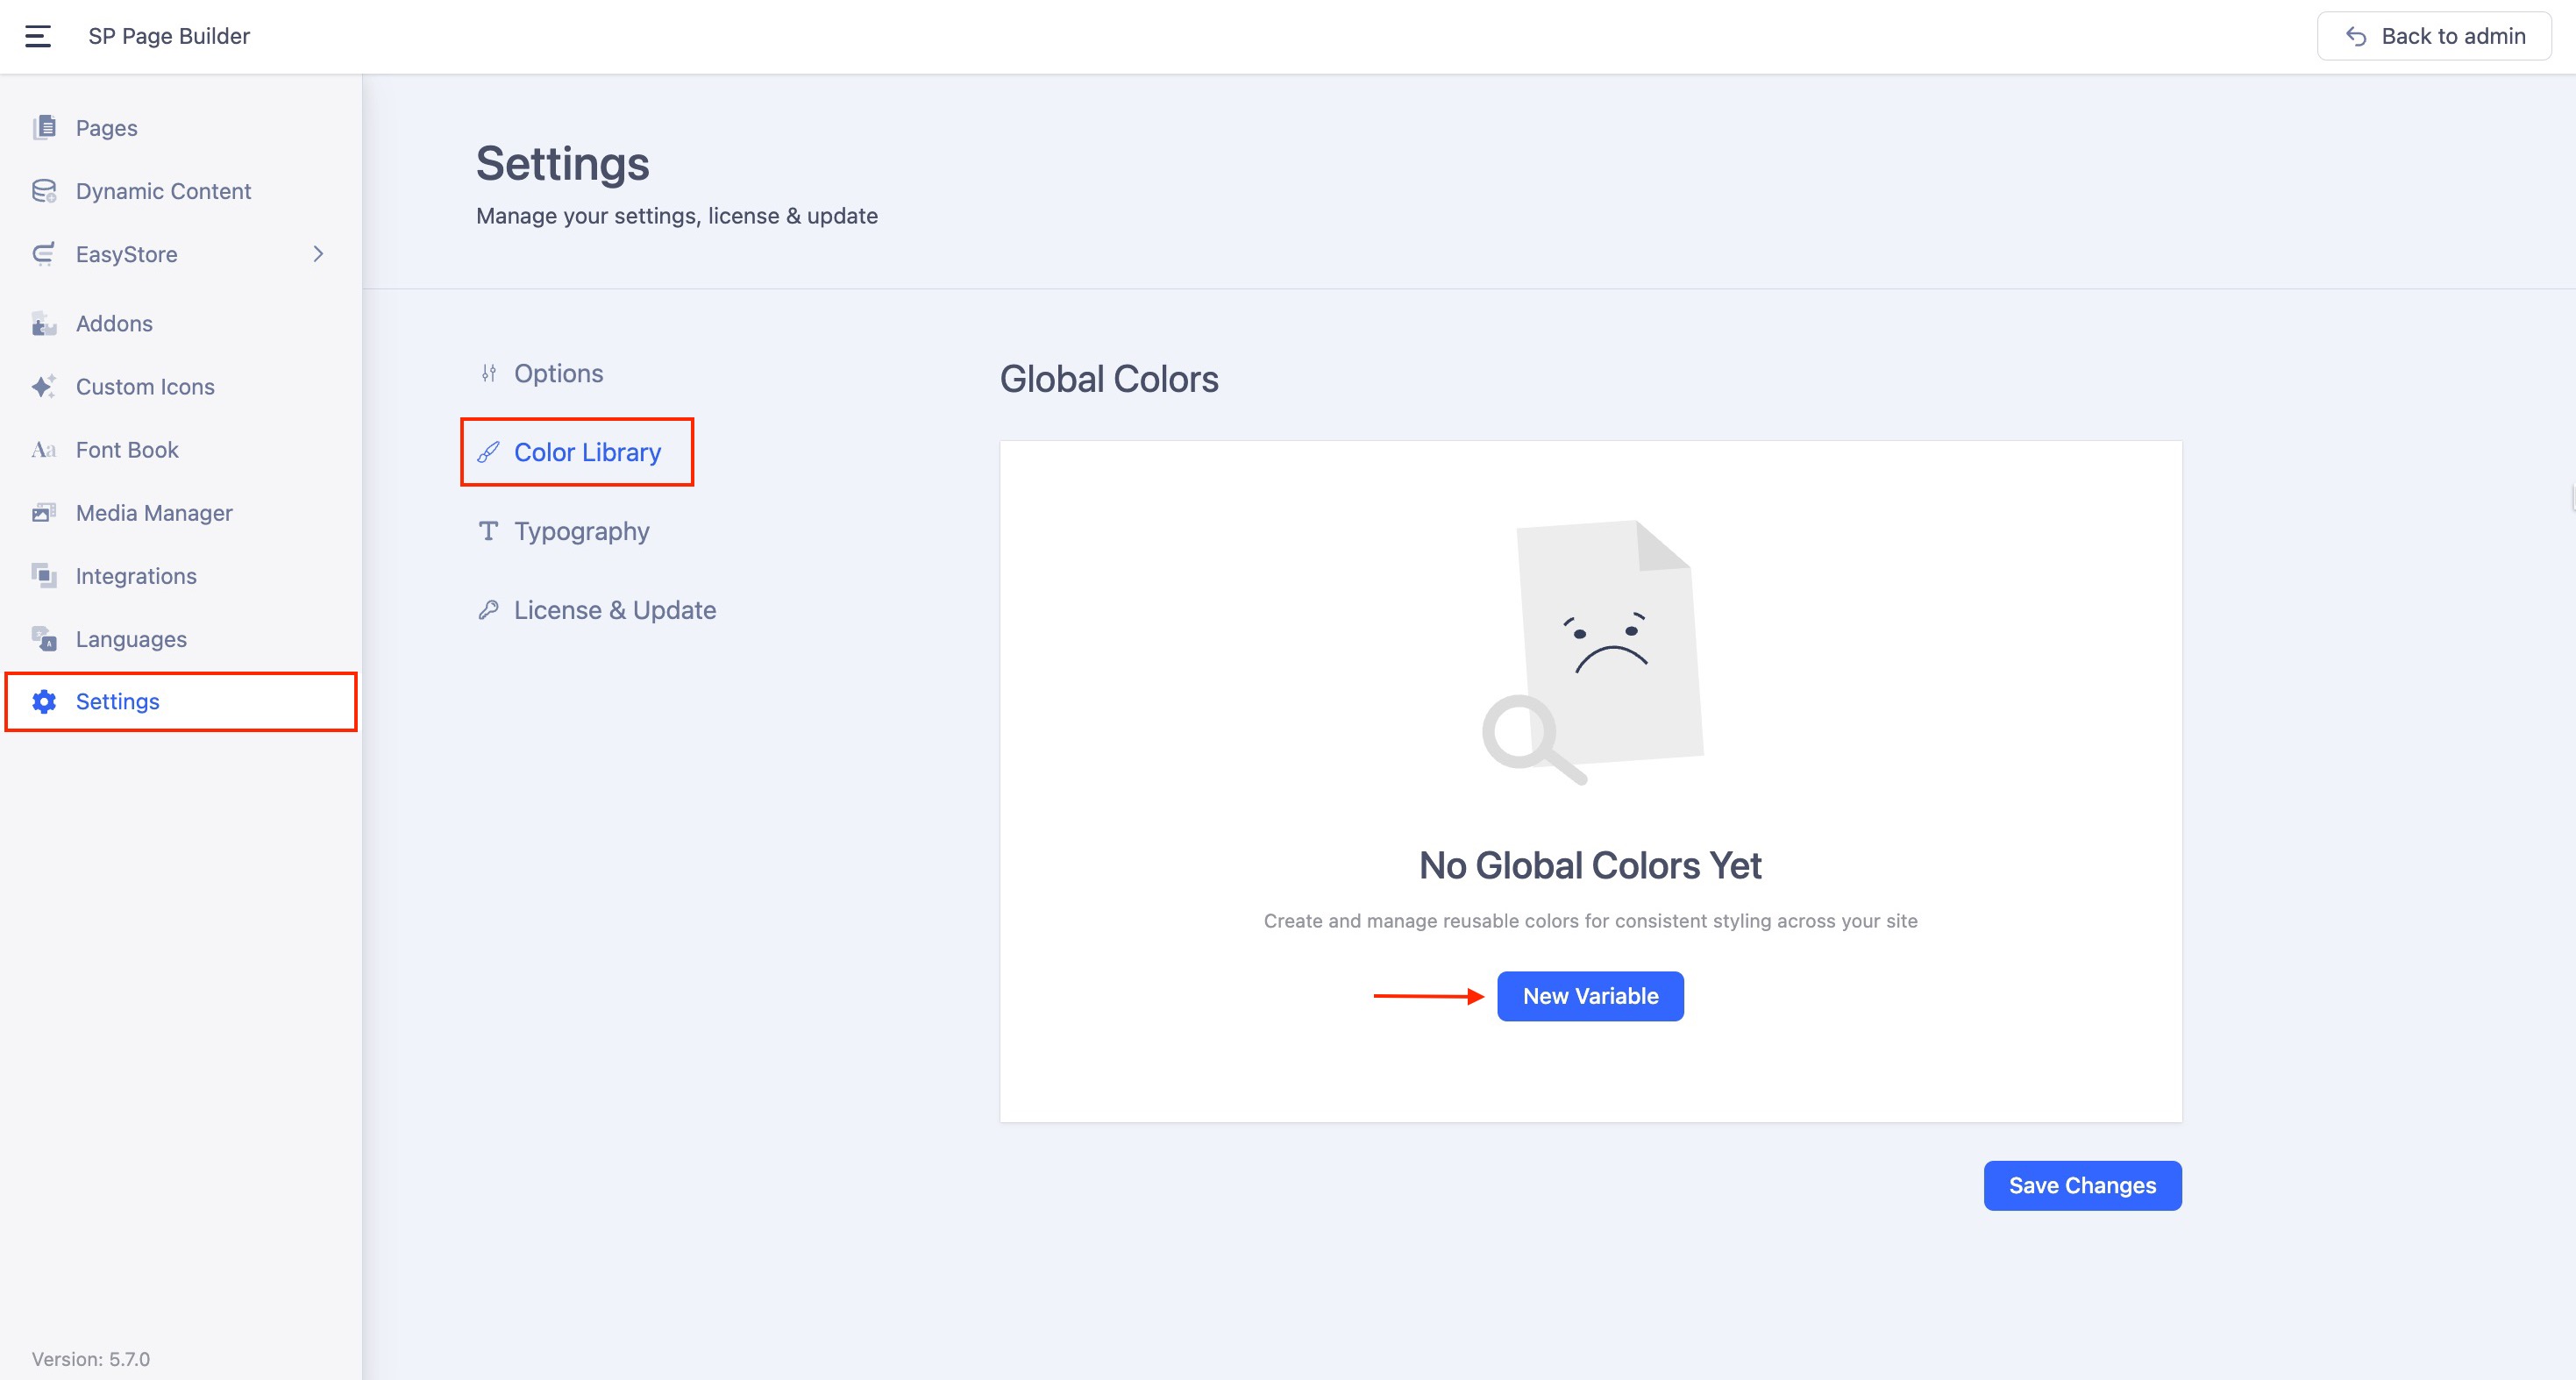Click the Integrations sidebar icon
Screen dimensions: 2576x1380
click(x=44, y=576)
